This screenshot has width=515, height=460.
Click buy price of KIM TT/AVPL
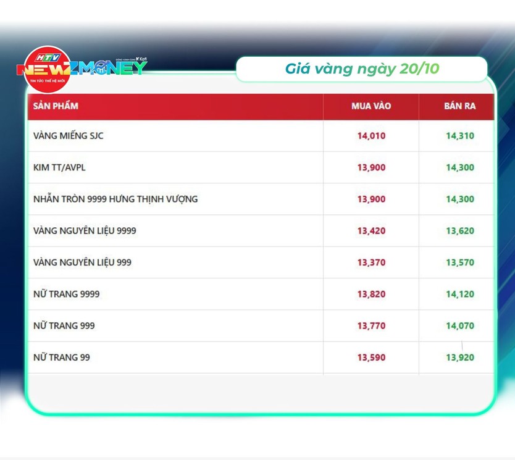372,167
